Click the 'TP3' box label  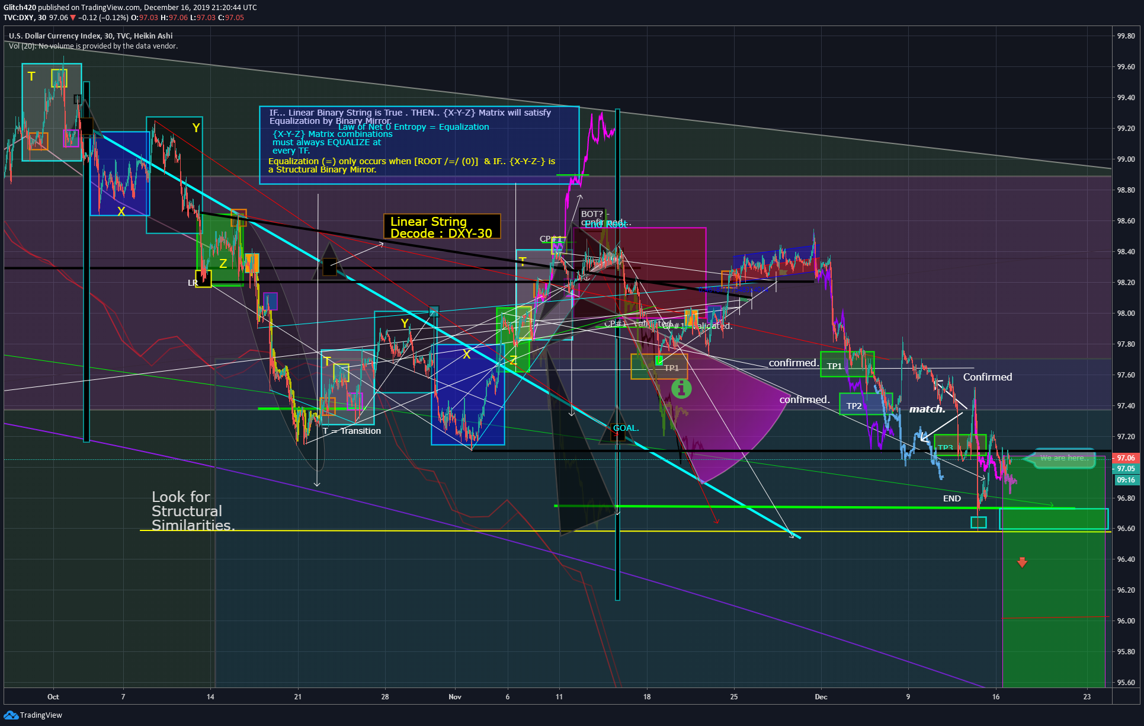pyautogui.click(x=946, y=447)
